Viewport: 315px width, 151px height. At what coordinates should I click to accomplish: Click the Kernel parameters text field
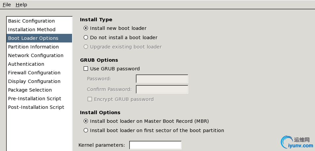coord(155,145)
